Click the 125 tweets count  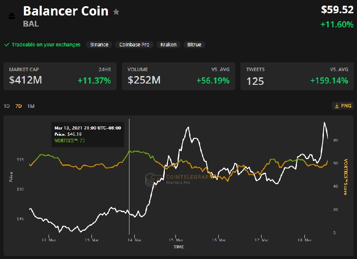pyautogui.click(x=255, y=81)
